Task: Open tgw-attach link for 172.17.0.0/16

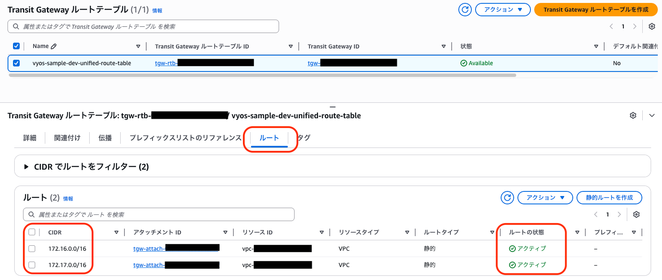Action: [x=149, y=265]
